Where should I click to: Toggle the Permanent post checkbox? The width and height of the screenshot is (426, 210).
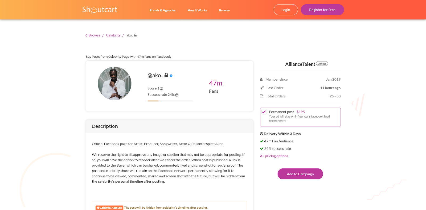click(x=264, y=112)
